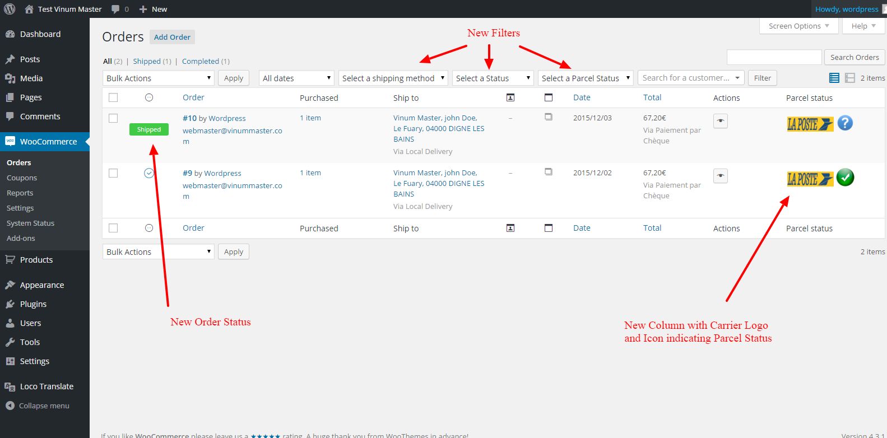The width and height of the screenshot is (887, 438).
Task: Click in the search orders field
Action: click(x=774, y=57)
